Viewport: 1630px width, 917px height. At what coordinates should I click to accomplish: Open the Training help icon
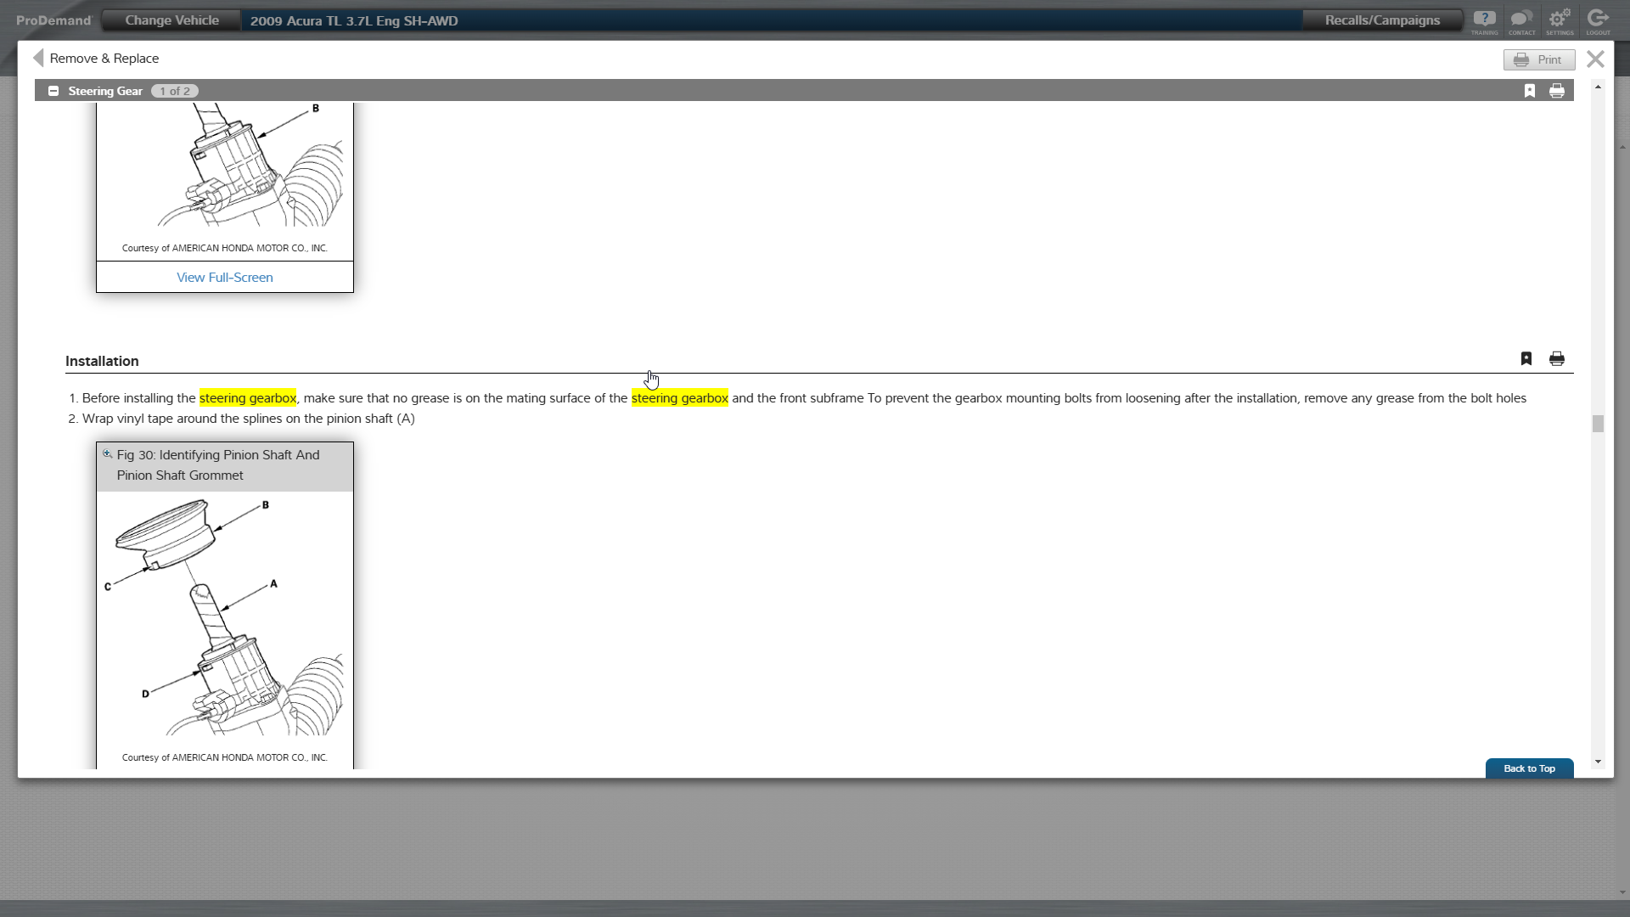click(x=1484, y=20)
